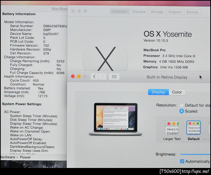The image size is (211, 175).
Task: Toggle Automatically adjust brightness checkbox
Action: [x=182, y=161]
